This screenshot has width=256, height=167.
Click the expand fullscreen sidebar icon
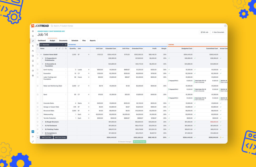click(33, 141)
